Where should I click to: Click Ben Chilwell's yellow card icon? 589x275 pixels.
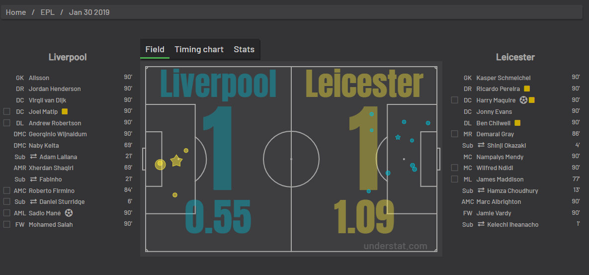pyautogui.click(x=517, y=123)
